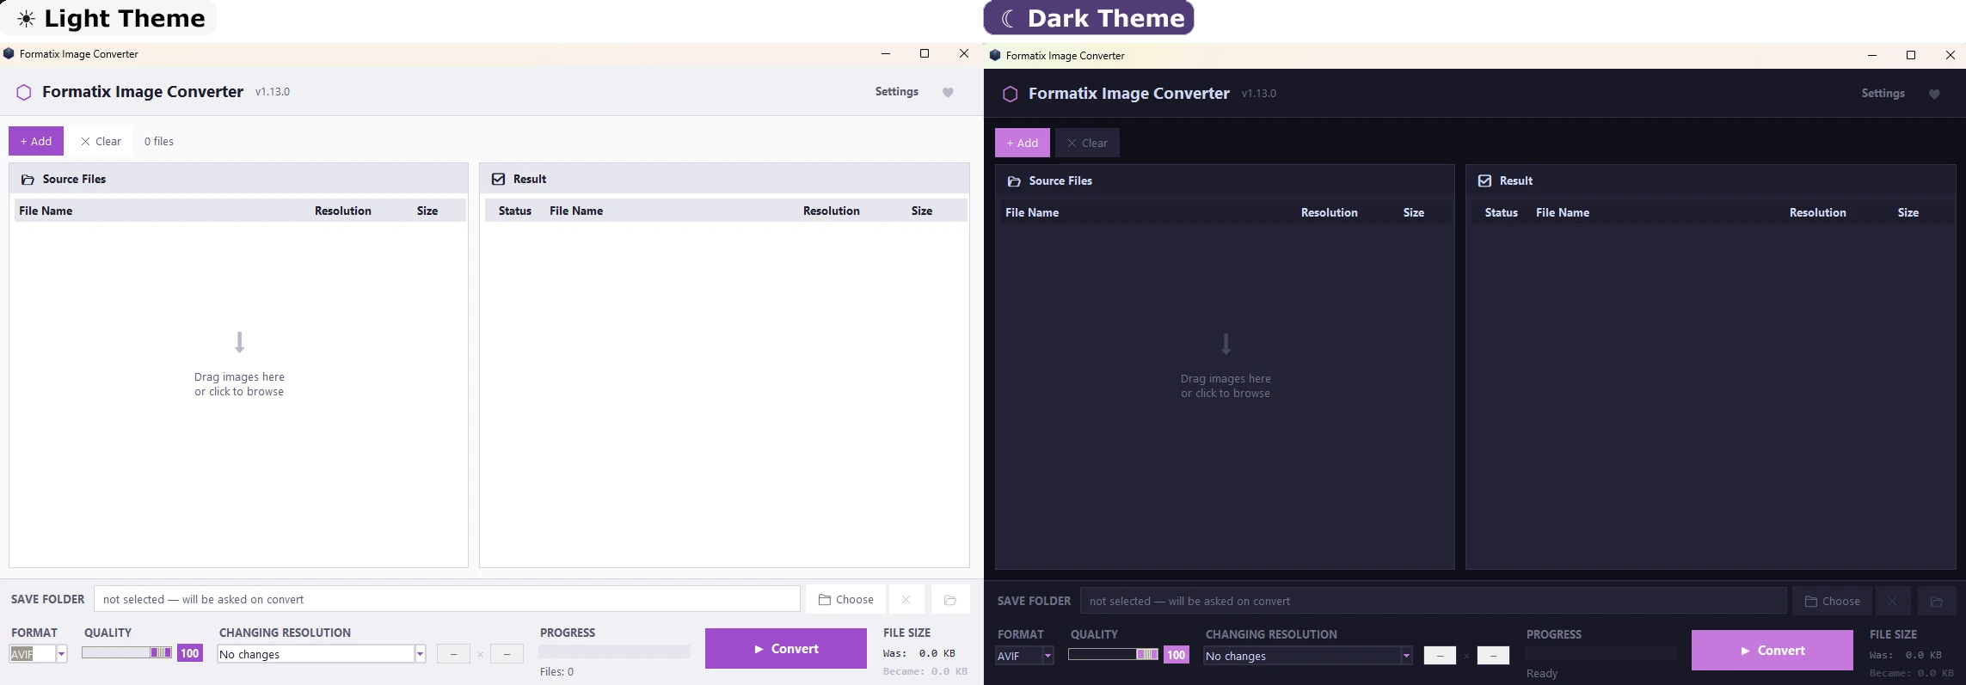
Task: Open the AVIF format dropdown in light theme
Action: 39,654
